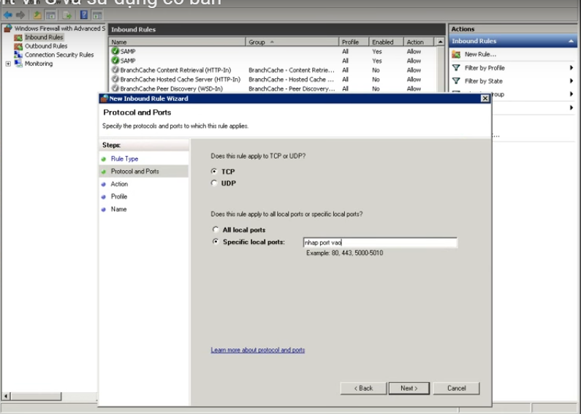Image resolution: width=581 pixels, height=414 pixels.
Task: Click the Enabled column header
Action: (386, 42)
